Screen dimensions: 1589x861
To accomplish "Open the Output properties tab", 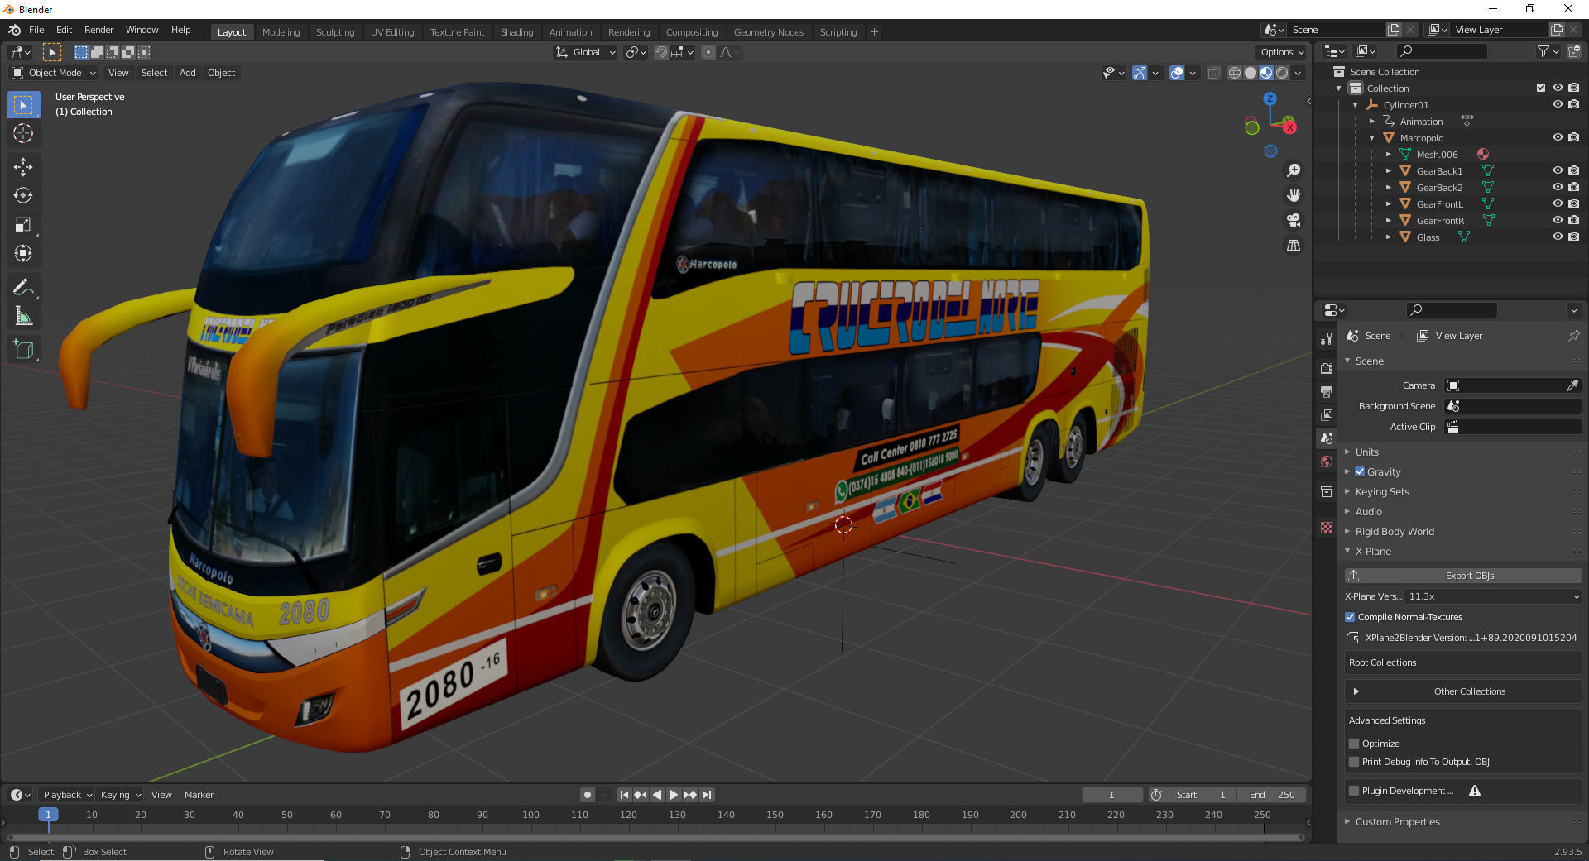I will [1327, 391].
